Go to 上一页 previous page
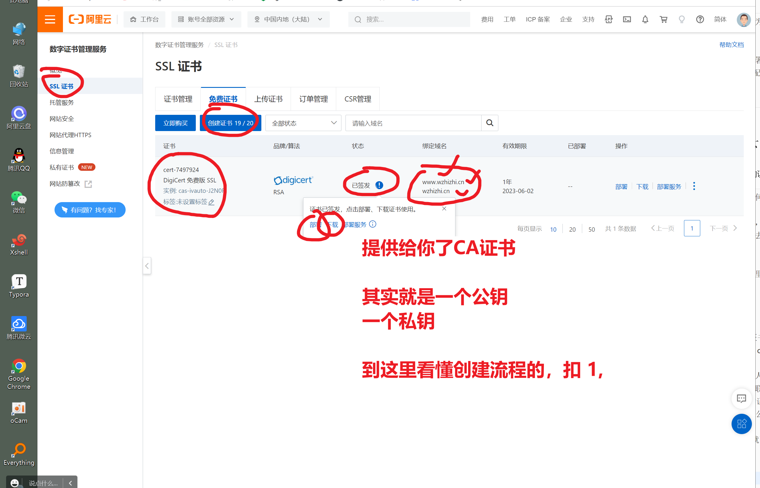 coord(662,228)
